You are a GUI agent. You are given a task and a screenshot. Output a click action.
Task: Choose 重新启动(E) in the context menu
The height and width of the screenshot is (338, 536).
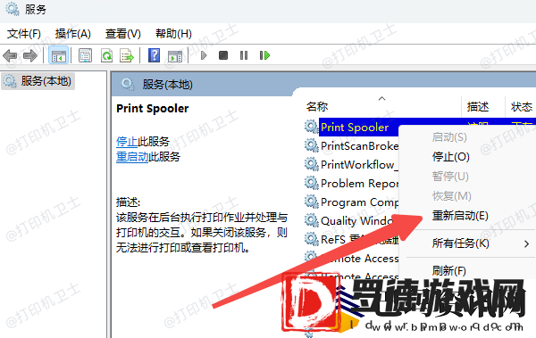[x=460, y=216]
